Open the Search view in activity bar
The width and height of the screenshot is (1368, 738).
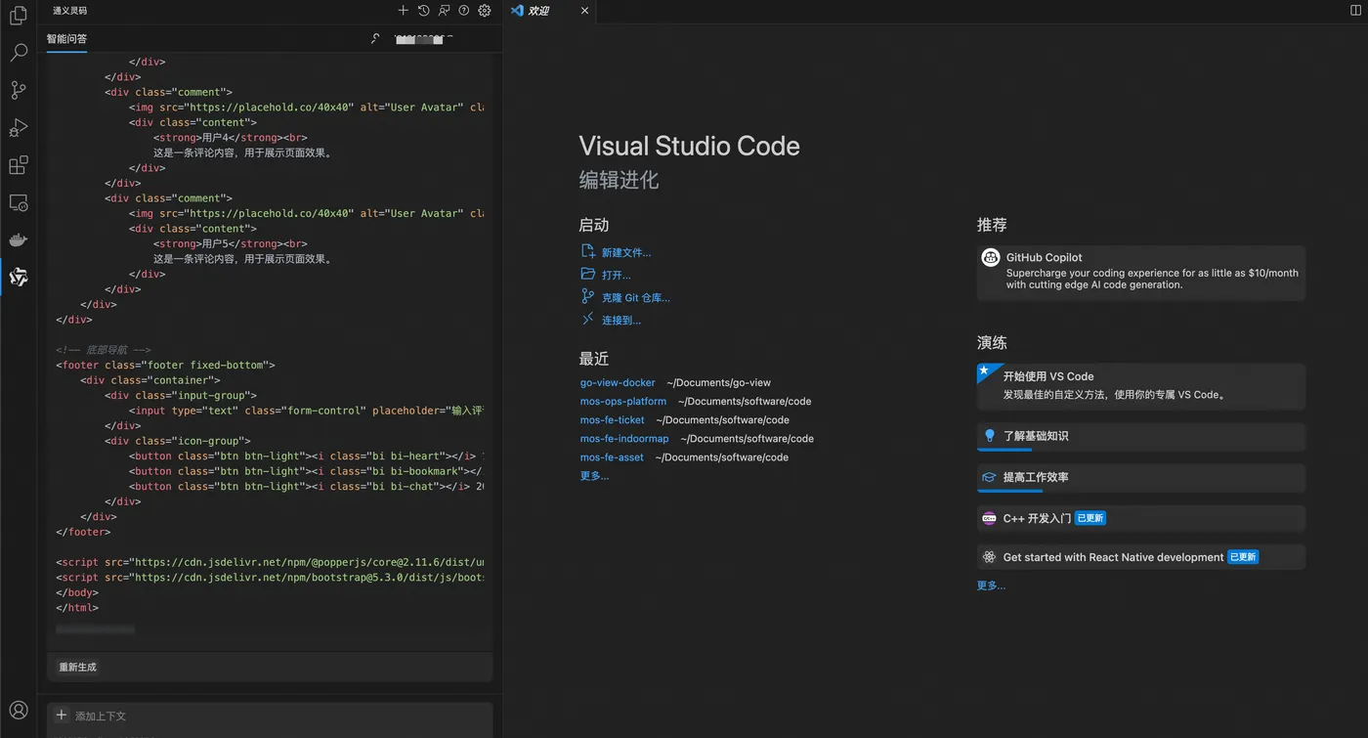18,53
